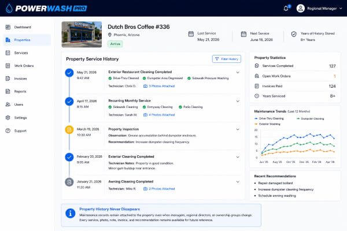Click the Filter History button

226,59
